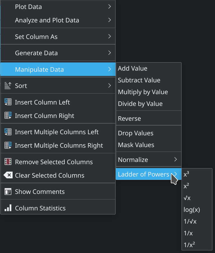215x253 pixels.
Task: Click the Clear Selected Columns icon
Action: (8, 175)
